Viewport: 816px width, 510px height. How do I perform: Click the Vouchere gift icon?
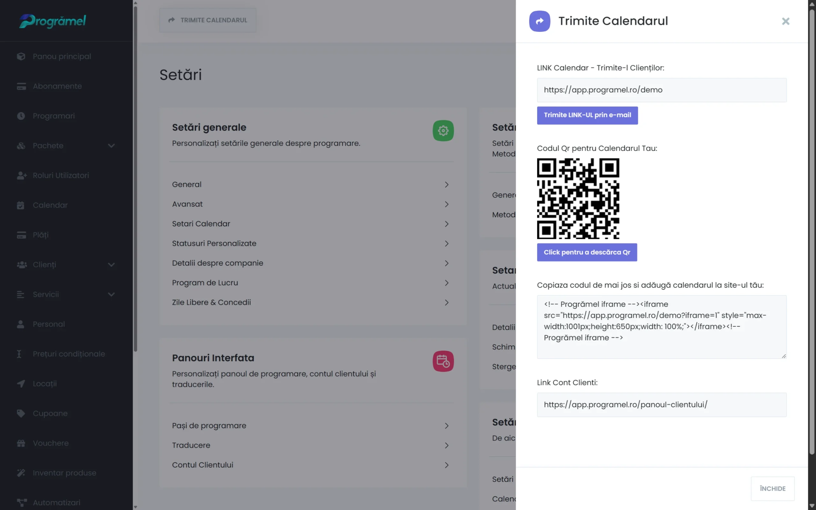pos(21,443)
